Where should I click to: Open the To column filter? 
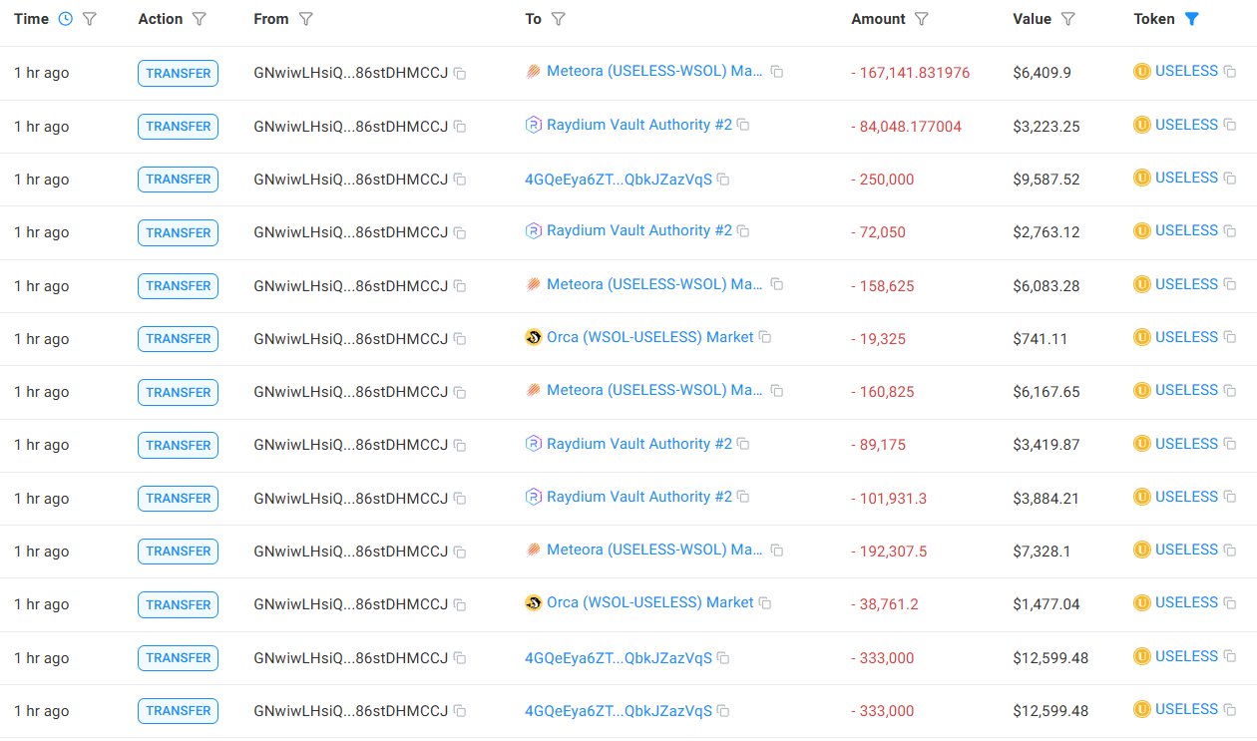pos(559,19)
